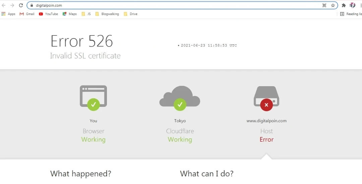The image size is (362, 184).
Task: Click the address bar showing digitalpoin.com
Action: tap(182, 5)
